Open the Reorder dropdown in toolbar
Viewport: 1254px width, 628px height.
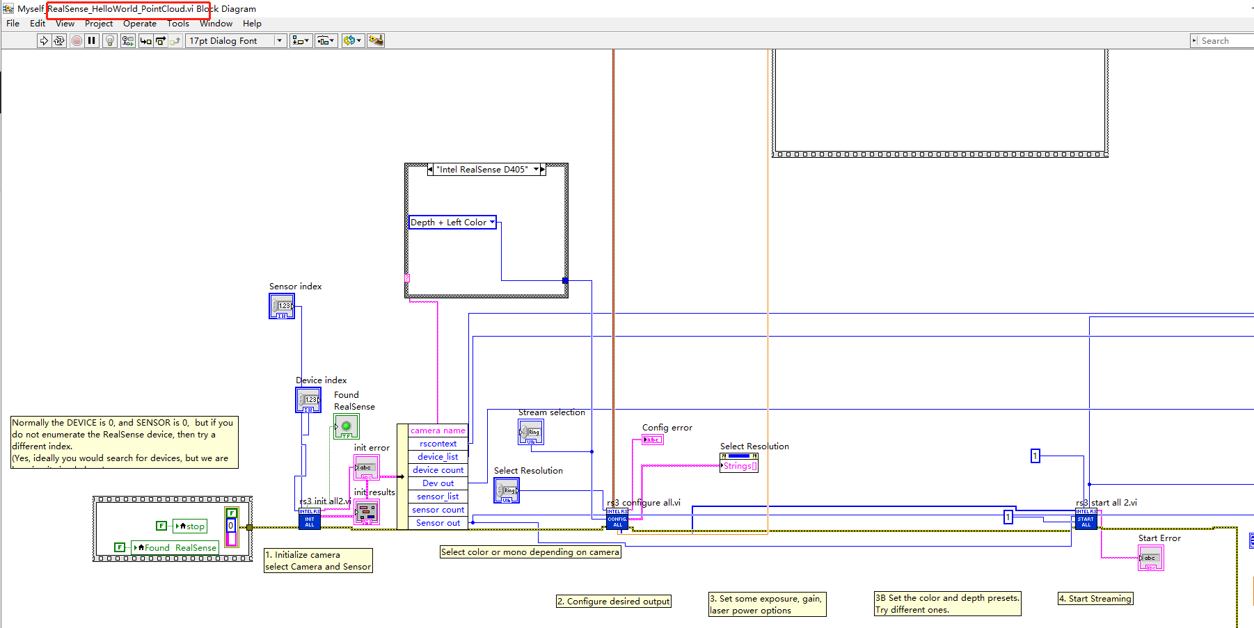pos(352,40)
